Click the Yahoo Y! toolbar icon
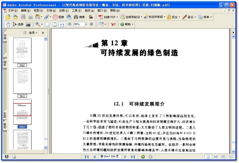The width and height of the screenshot is (239, 163). click(x=113, y=24)
